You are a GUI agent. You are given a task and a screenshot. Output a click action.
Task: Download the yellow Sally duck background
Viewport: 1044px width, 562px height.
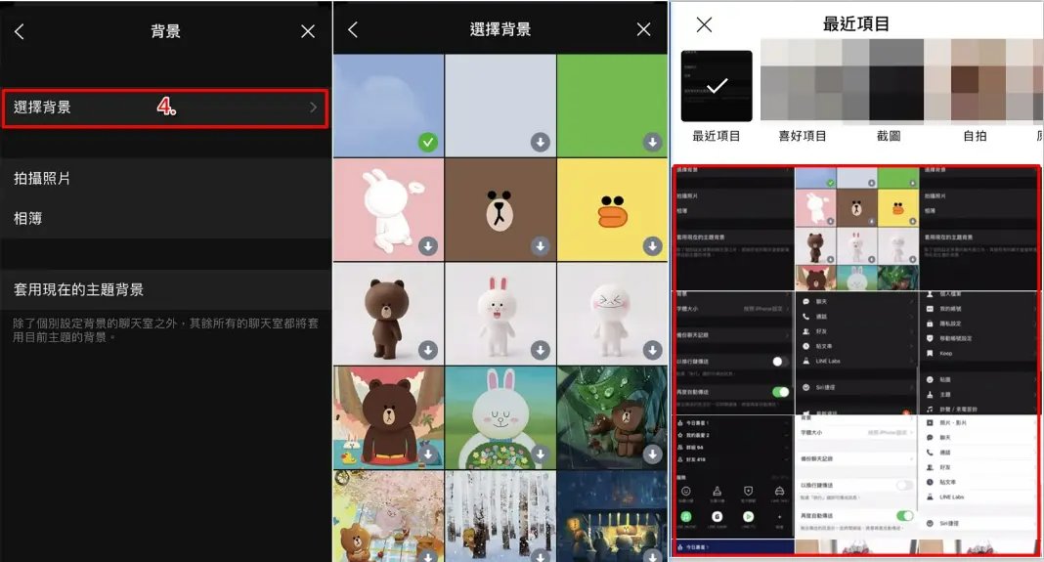(x=653, y=245)
